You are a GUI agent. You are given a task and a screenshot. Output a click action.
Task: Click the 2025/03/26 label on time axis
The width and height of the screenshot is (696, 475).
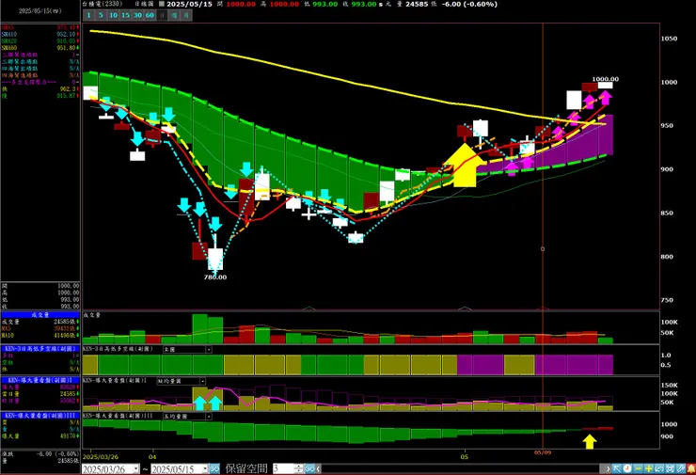pyautogui.click(x=101, y=456)
